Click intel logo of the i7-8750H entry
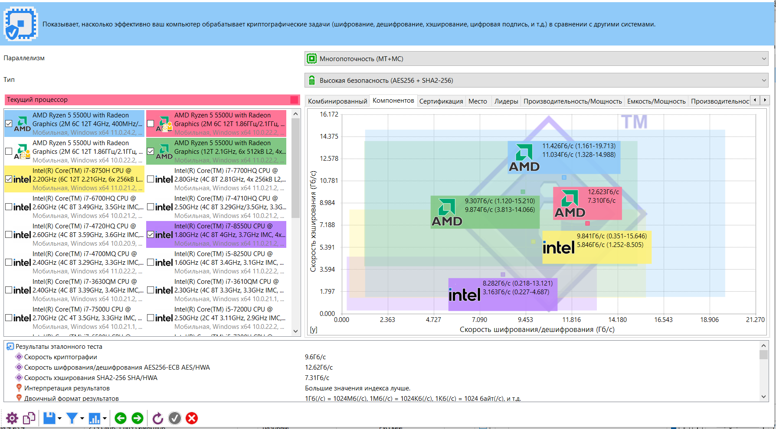The height and width of the screenshot is (429, 776). (22, 179)
